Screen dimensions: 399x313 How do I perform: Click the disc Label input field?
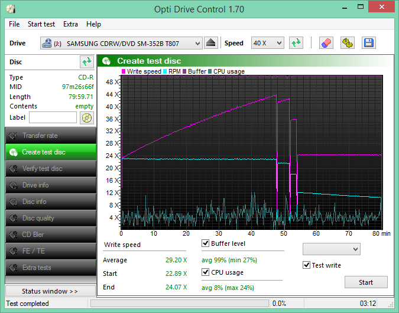(53, 117)
